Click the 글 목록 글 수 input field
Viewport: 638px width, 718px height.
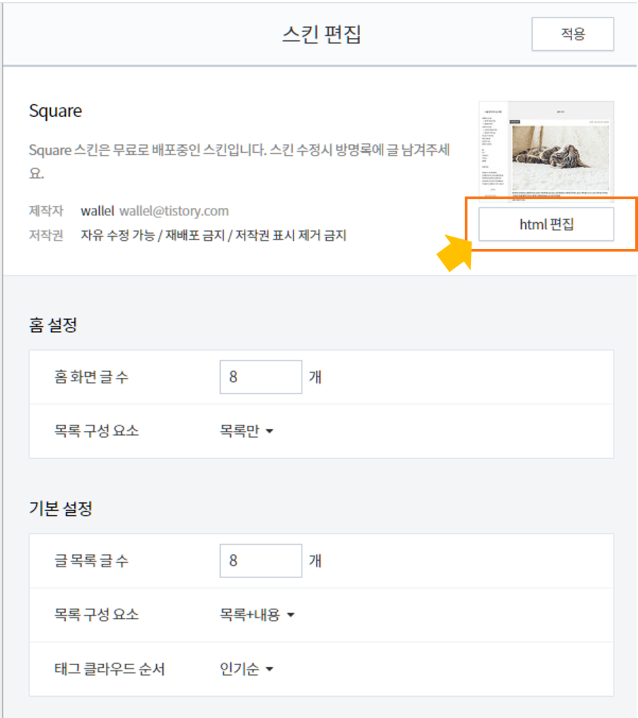tap(260, 560)
